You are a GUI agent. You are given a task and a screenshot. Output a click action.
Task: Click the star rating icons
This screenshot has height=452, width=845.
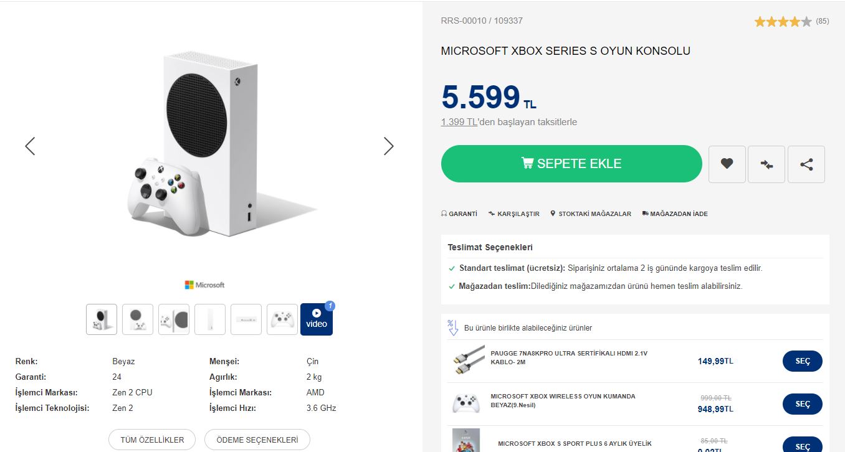pyautogui.click(x=783, y=22)
